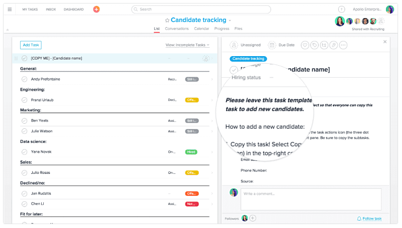Open the hamburger sidebar menu
The height and width of the screenshot is (228, 402).
(10, 9)
